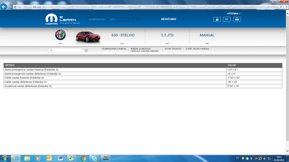Open RUEDAS, ALINEACIÓN VEHÍCULO breadcrumb
The width and height of the screenshot is (289, 162).
144,50
